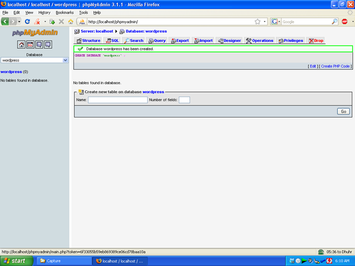The width and height of the screenshot is (355, 266).
Task: Click the green check success icon
Action: pyautogui.click(x=80, y=49)
